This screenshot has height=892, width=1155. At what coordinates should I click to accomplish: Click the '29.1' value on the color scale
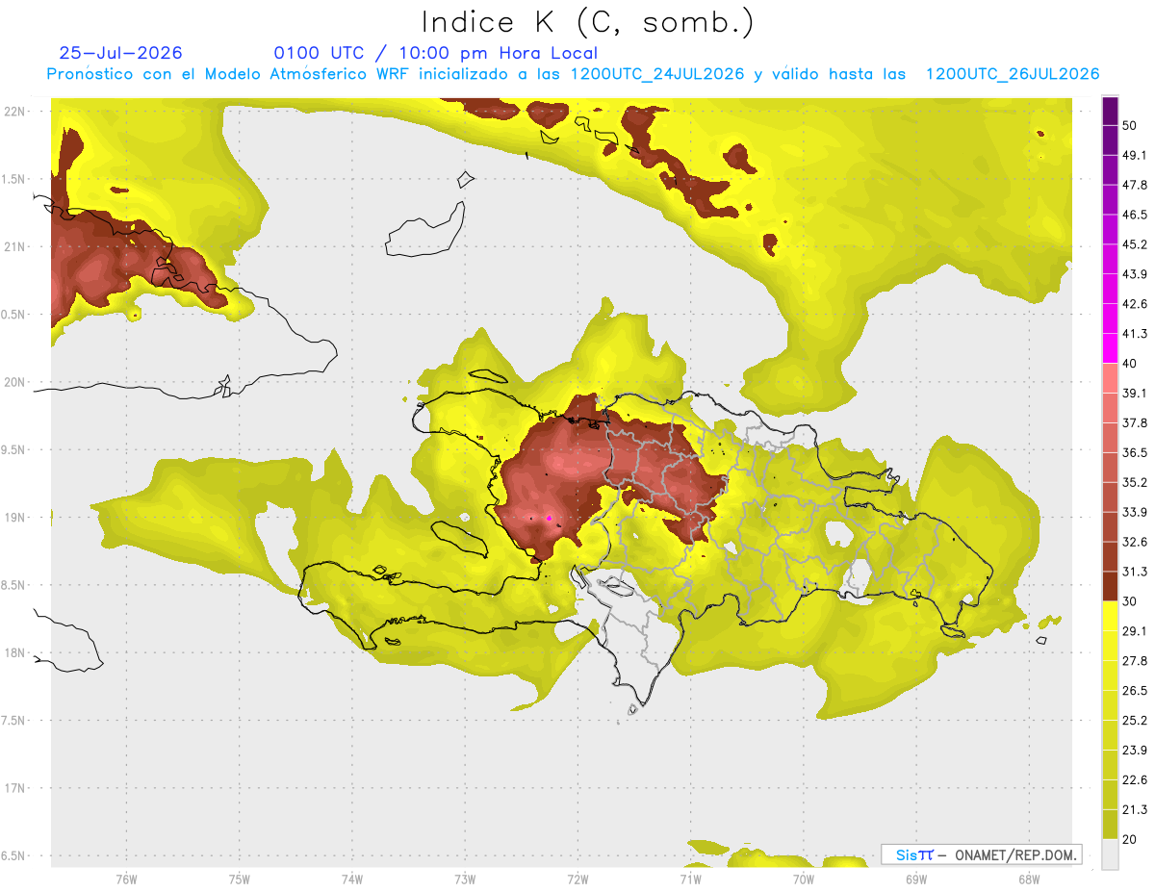1135,630
